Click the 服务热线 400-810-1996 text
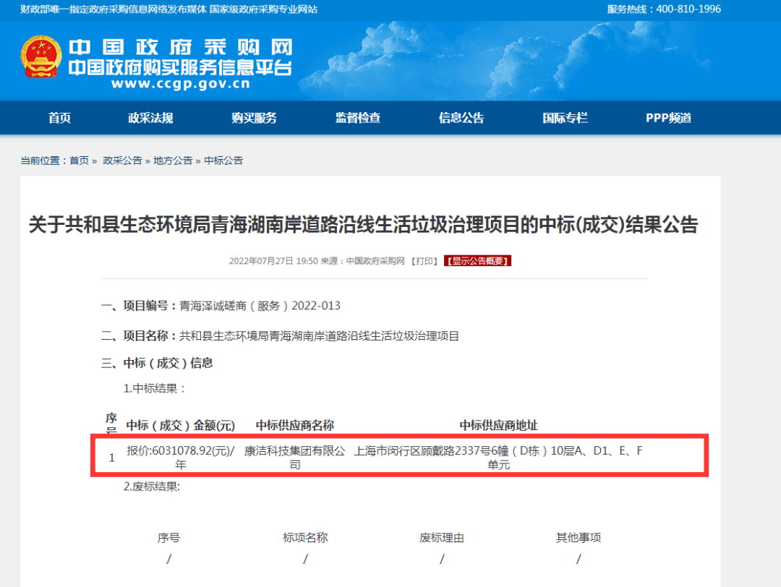 663,9
